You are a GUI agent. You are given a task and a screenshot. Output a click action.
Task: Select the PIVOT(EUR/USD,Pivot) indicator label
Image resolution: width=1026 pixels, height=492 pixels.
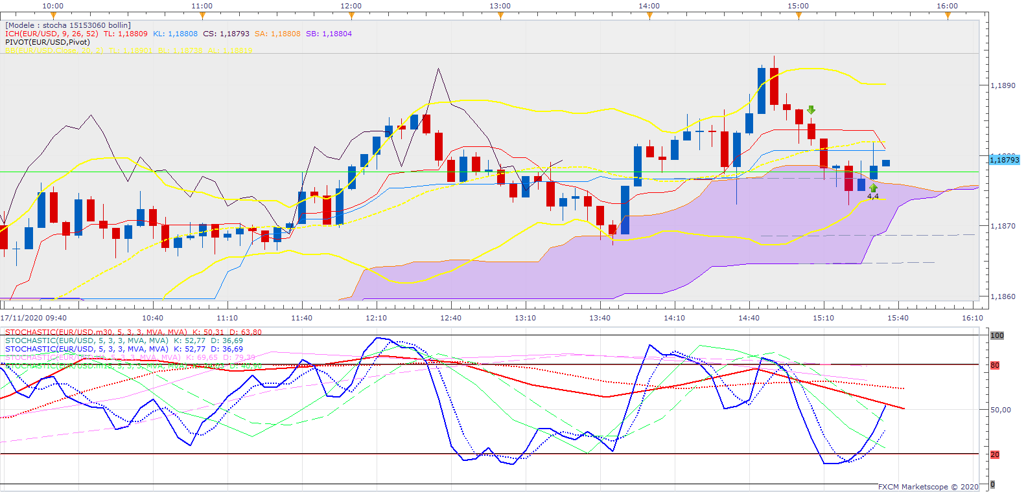tap(47, 42)
